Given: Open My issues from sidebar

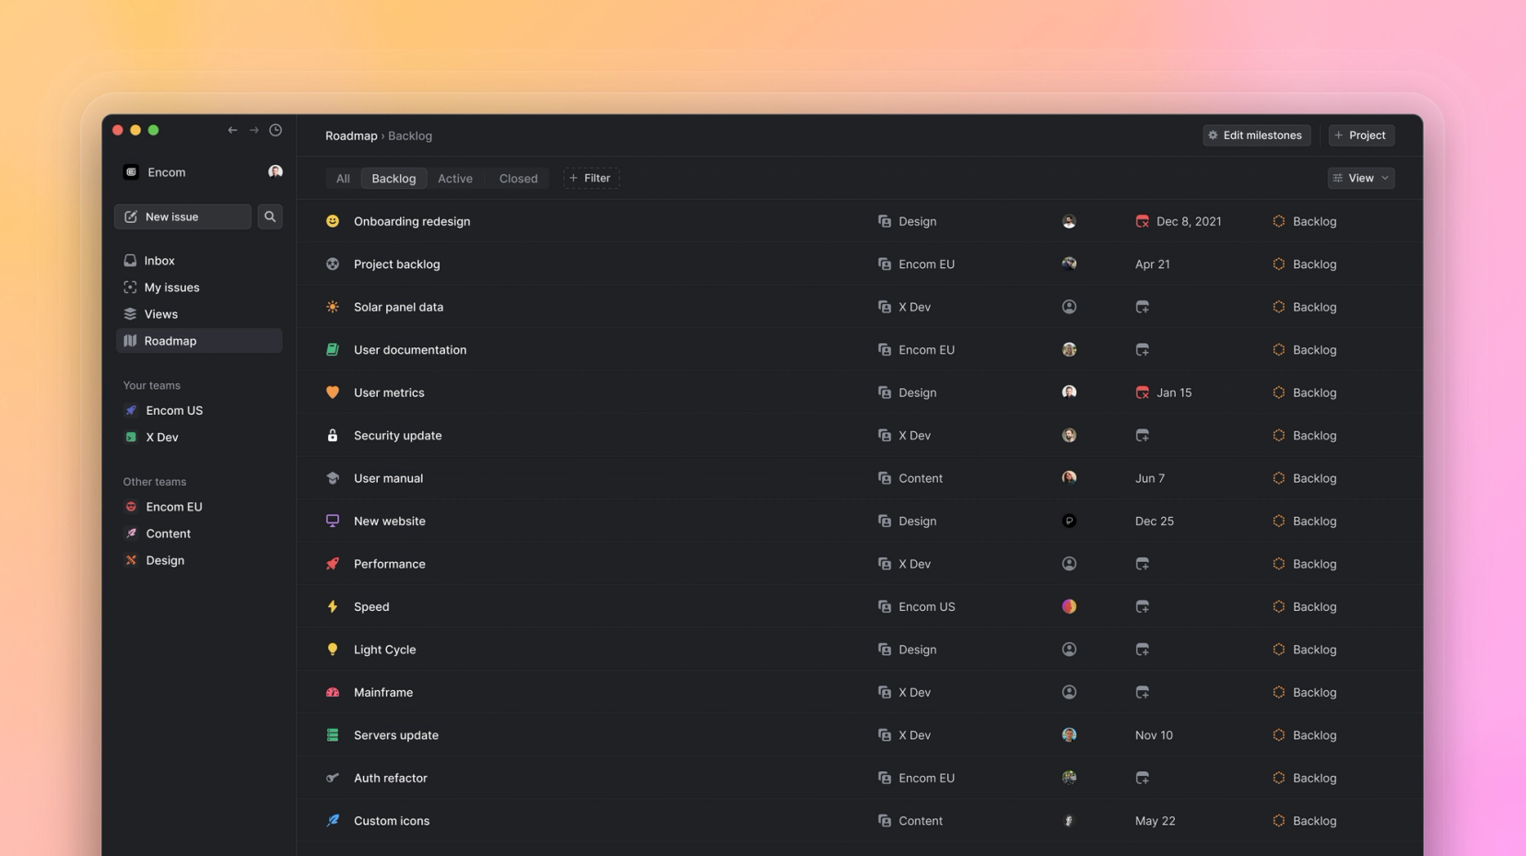Looking at the screenshot, I should (199, 287).
